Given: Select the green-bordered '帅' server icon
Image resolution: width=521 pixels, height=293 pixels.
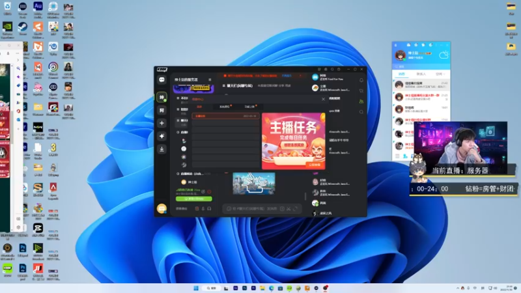Looking at the screenshot, I should point(162,97).
